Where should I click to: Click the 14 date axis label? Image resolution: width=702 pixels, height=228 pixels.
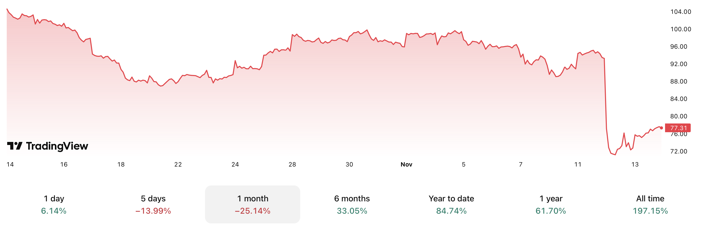10,164
